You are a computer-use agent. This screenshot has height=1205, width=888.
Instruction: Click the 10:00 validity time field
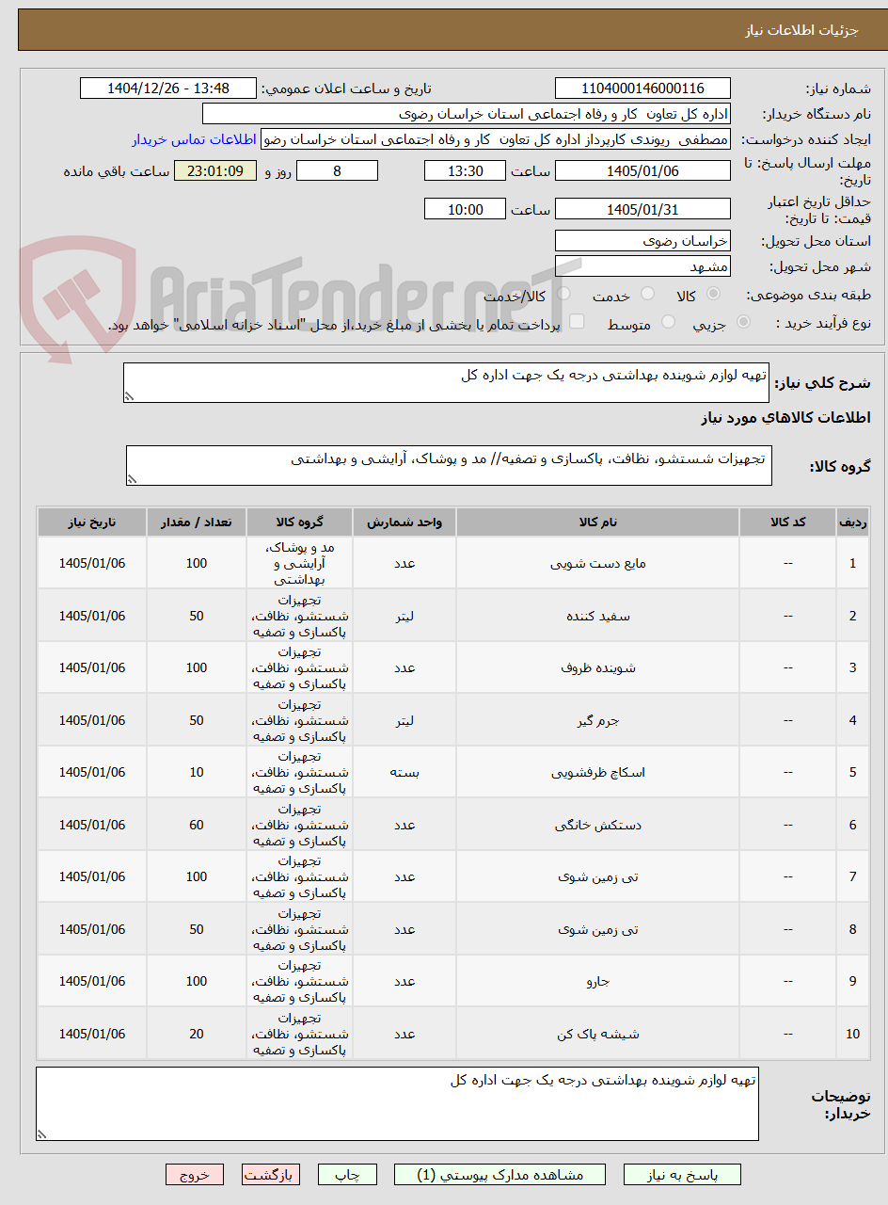[x=465, y=209]
